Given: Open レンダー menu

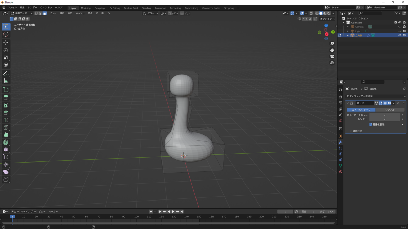Looking at the screenshot, I should click(33, 7).
